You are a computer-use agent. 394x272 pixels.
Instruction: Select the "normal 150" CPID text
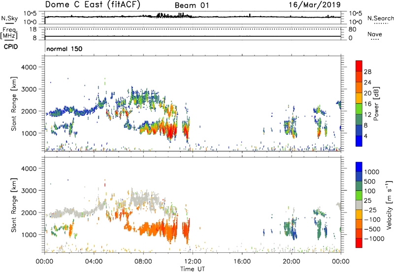coord(65,49)
